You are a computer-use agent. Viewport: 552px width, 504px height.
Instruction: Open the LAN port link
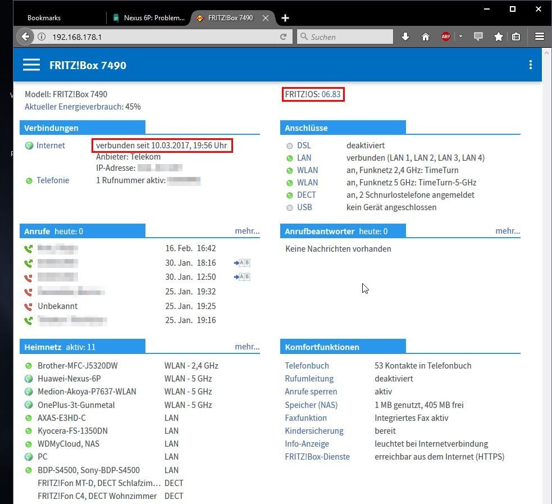pyautogui.click(x=304, y=158)
